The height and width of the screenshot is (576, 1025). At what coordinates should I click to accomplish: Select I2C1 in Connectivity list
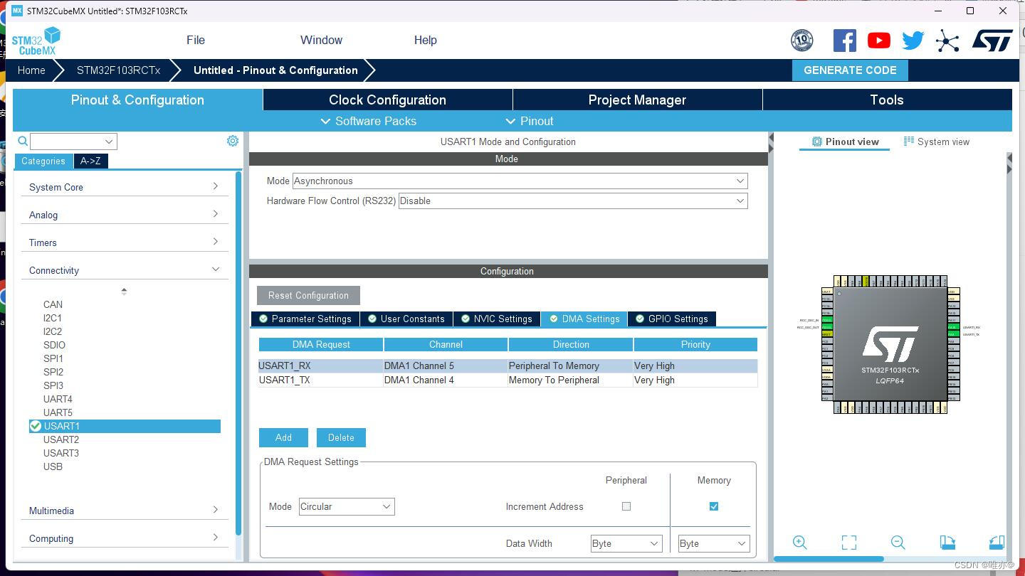point(53,318)
